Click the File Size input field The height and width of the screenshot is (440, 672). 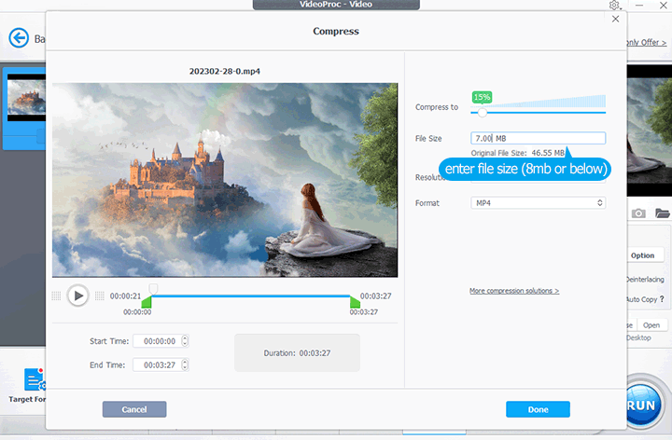tap(538, 138)
